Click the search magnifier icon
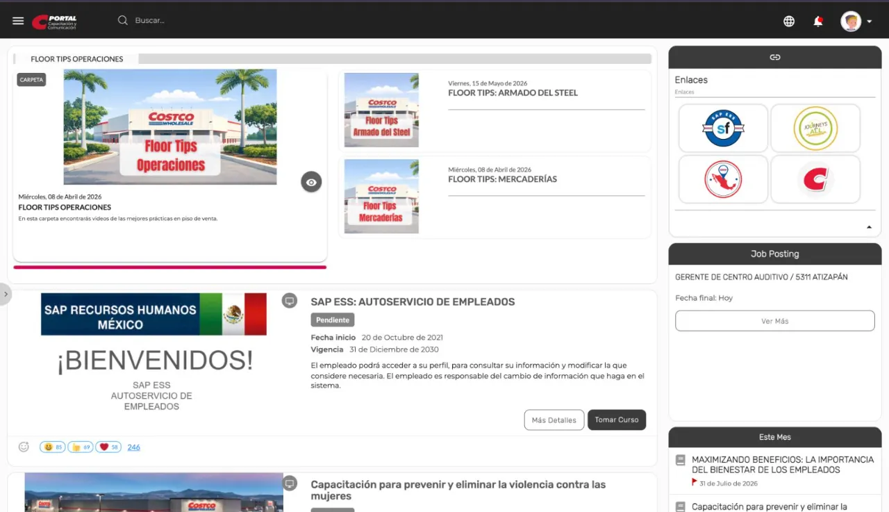This screenshot has height=512, width=889. (123, 20)
